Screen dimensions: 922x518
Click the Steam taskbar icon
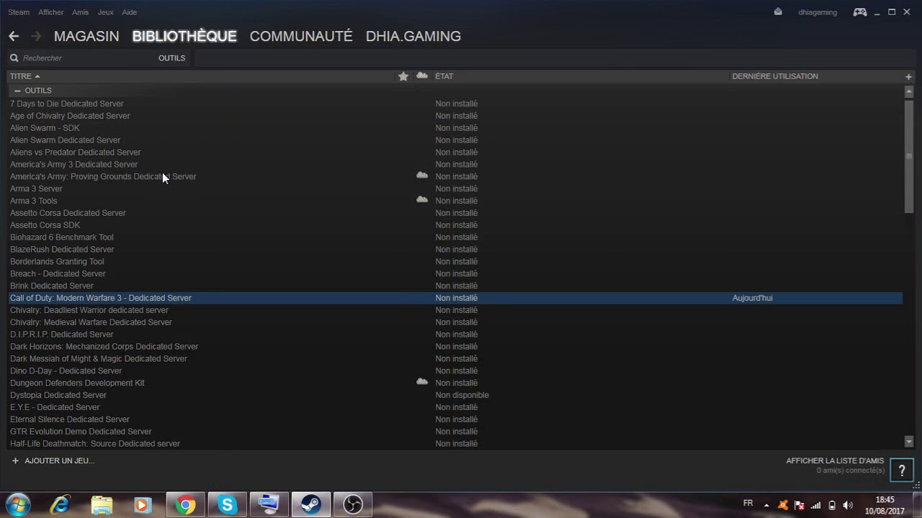point(311,505)
